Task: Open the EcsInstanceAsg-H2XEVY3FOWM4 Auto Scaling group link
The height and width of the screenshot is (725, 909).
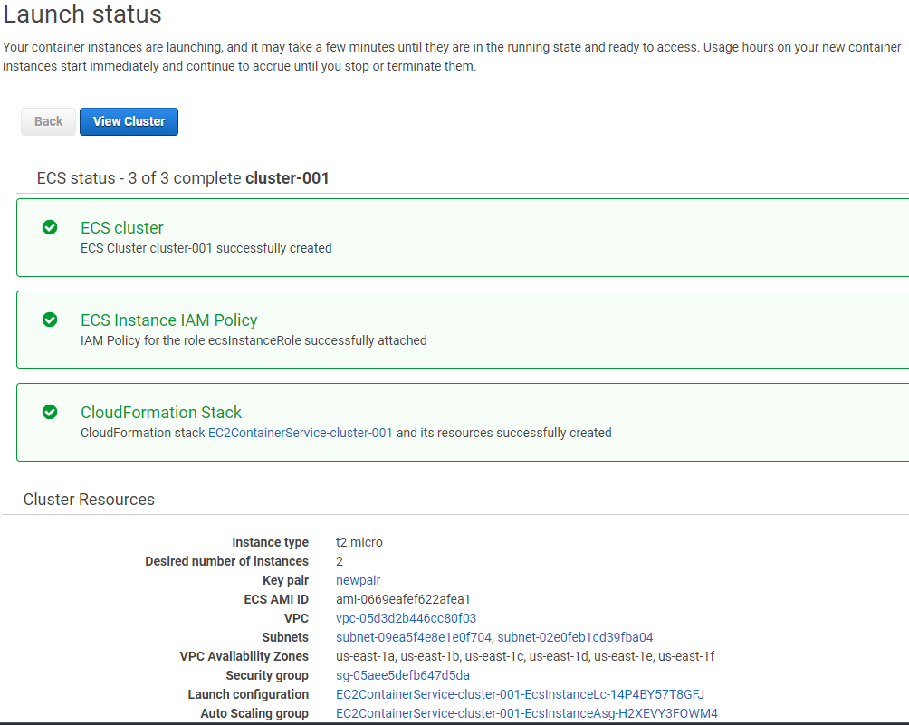Action: pyautogui.click(x=526, y=713)
